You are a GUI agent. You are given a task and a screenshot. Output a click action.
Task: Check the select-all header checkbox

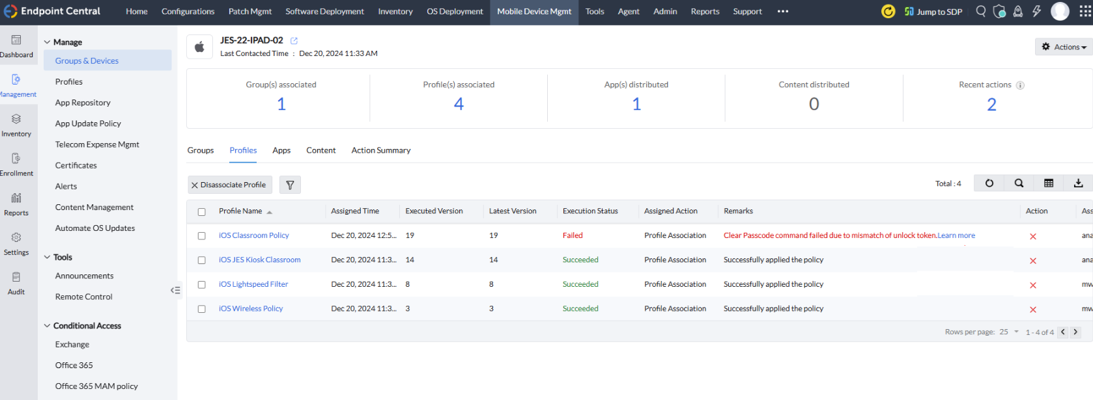tap(202, 212)
